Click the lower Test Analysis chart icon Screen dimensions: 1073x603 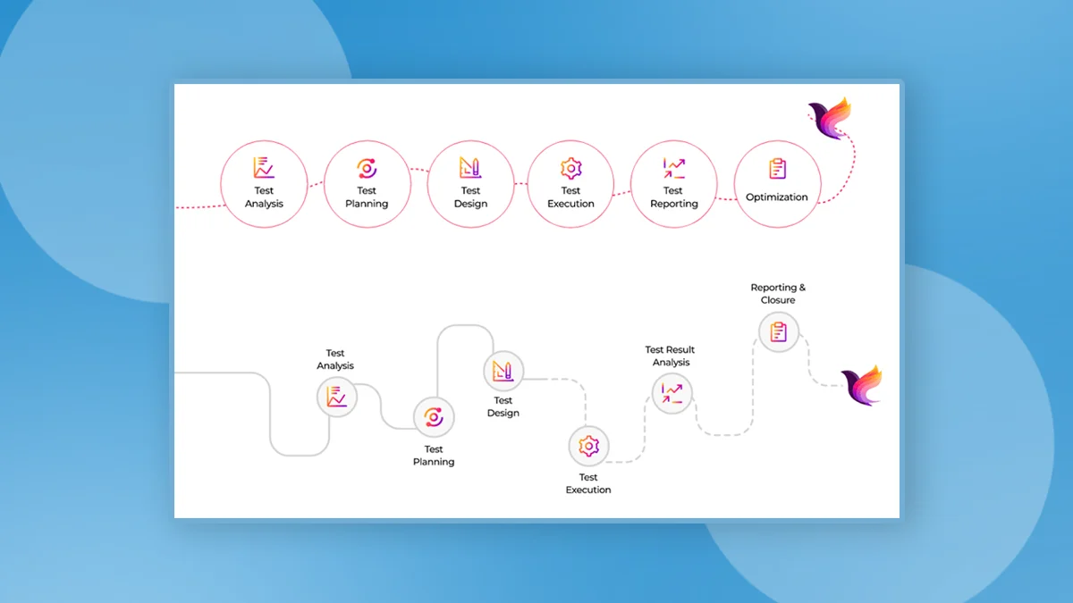pos(337,397)
